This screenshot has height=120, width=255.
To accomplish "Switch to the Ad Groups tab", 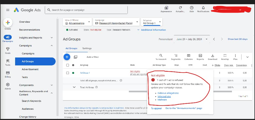I will click(x=71, y=48).
